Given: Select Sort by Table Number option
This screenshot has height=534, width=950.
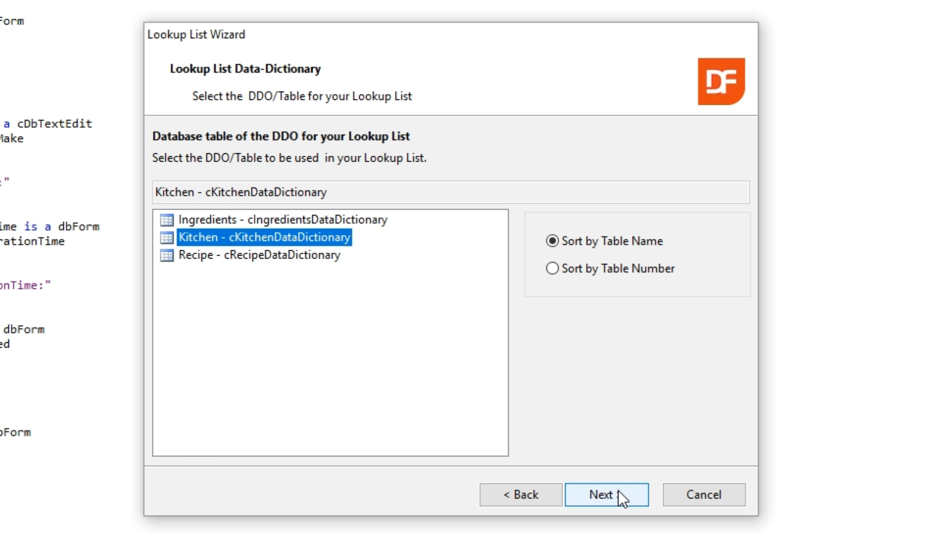Looking at the screenshot, I should (552, 268).
